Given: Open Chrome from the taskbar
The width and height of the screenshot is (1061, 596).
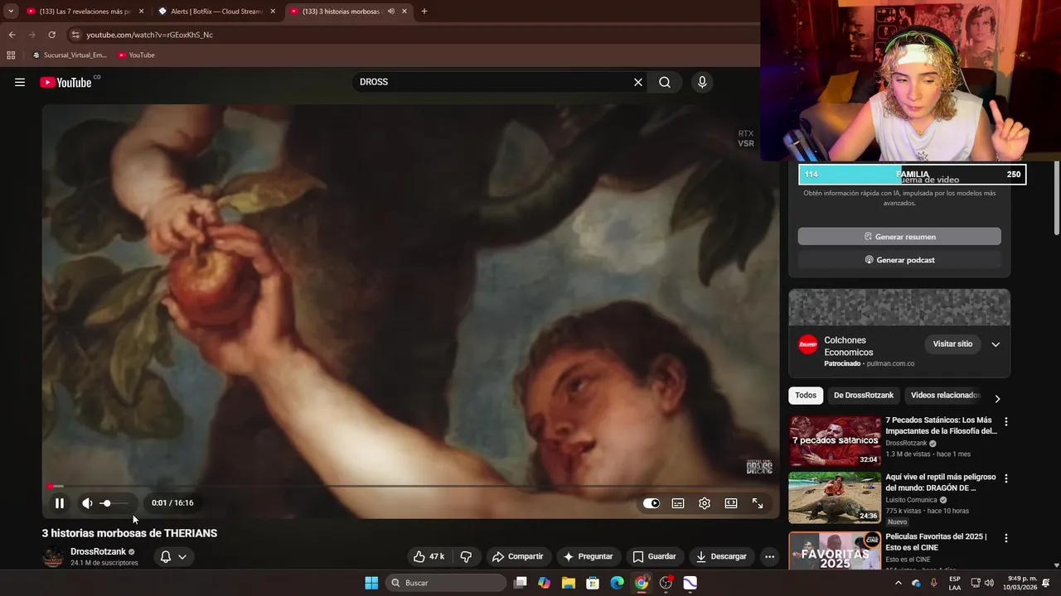Looking at the screenshot, I should click(x=642, y=583).
